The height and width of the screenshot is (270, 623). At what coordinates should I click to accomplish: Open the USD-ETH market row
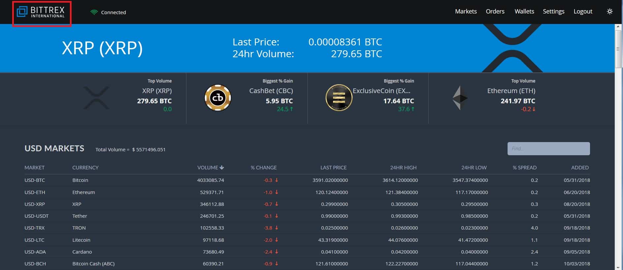click(x=307, y=192)
